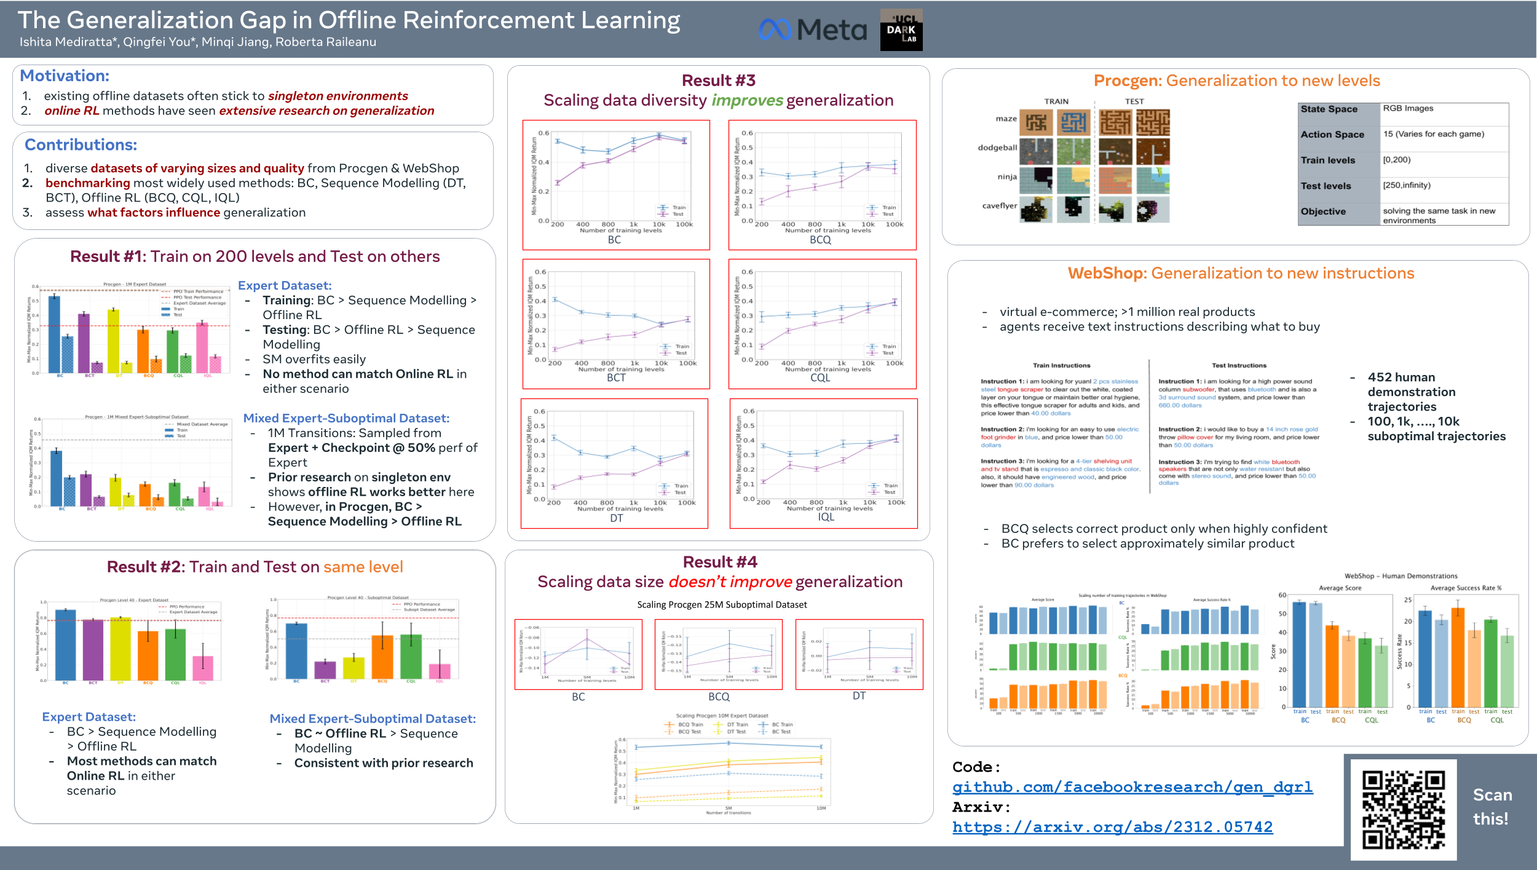Open the arxiv.org/abs/2312.05742 link
Viewport: 1537px width, 870px height.
[x=1112, y=827]
